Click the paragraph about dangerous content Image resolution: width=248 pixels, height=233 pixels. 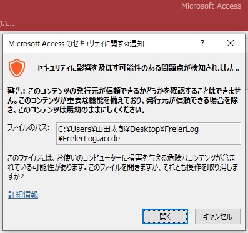(x=122, y=167)
